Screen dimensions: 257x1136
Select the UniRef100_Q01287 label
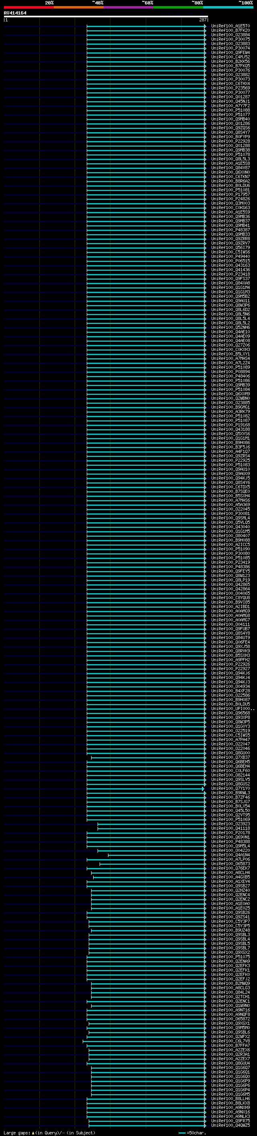[x=230, y=97]
